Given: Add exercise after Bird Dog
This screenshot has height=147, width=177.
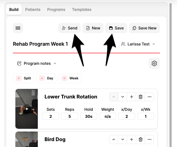Looking at the screenshot, I should [x=132, y=139].
